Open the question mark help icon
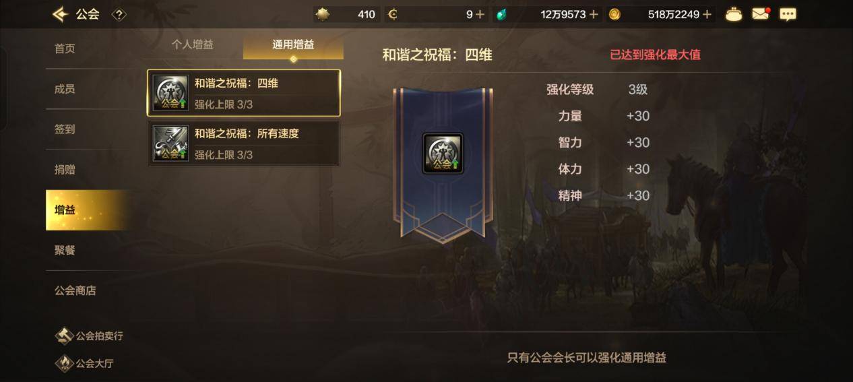The width and height of the screenshot is (853, 382). pos(119,14)
